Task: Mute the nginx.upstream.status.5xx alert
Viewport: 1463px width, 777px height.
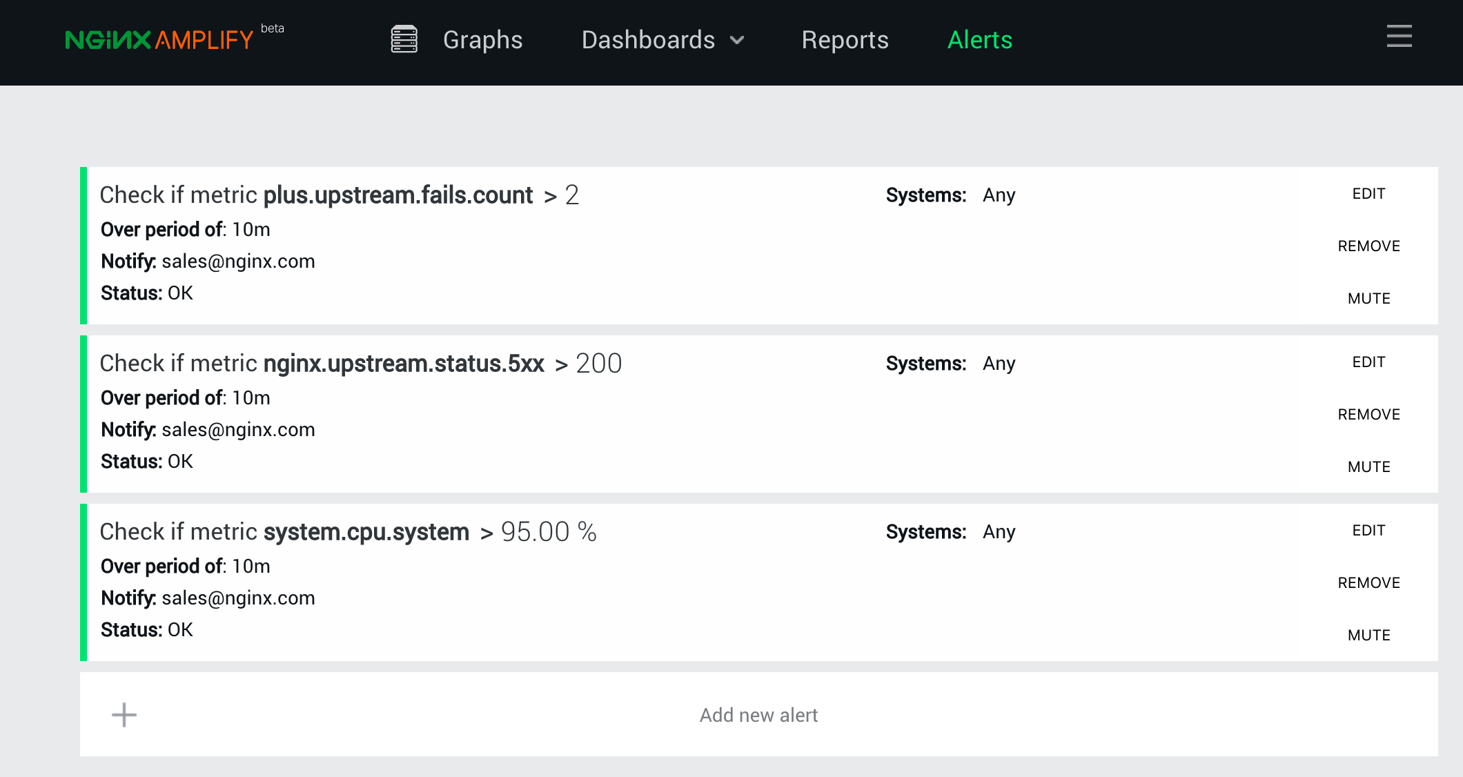Action: [1368, 467]
